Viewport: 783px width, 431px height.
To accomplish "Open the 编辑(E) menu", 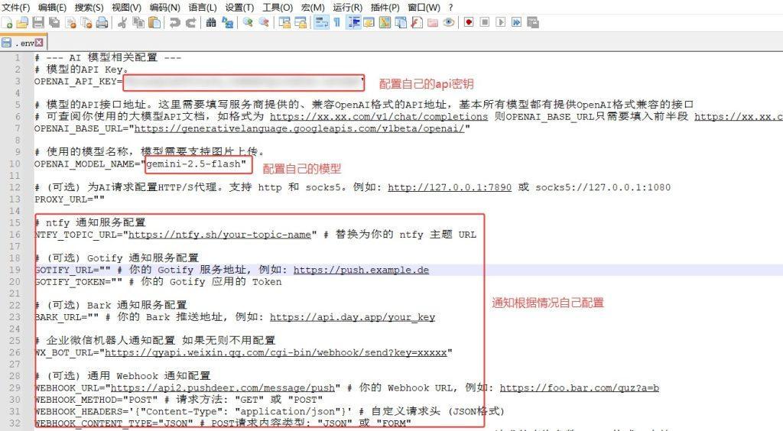I will 53,8.
